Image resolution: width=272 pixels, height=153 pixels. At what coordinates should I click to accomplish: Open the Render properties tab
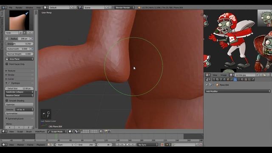tap(214, 79)
